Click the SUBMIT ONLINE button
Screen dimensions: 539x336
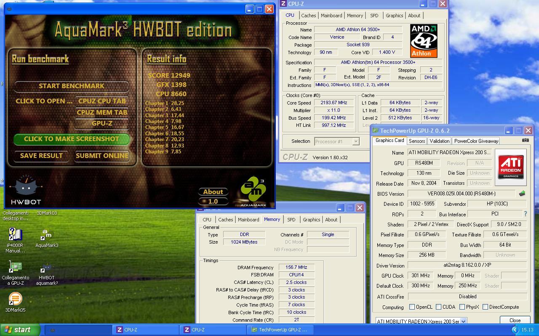click(x=102, y=155)
